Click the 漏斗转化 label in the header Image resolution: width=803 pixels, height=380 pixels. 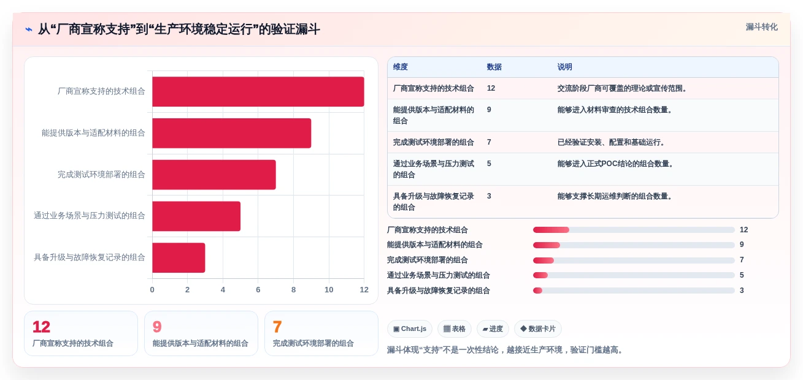761,27
